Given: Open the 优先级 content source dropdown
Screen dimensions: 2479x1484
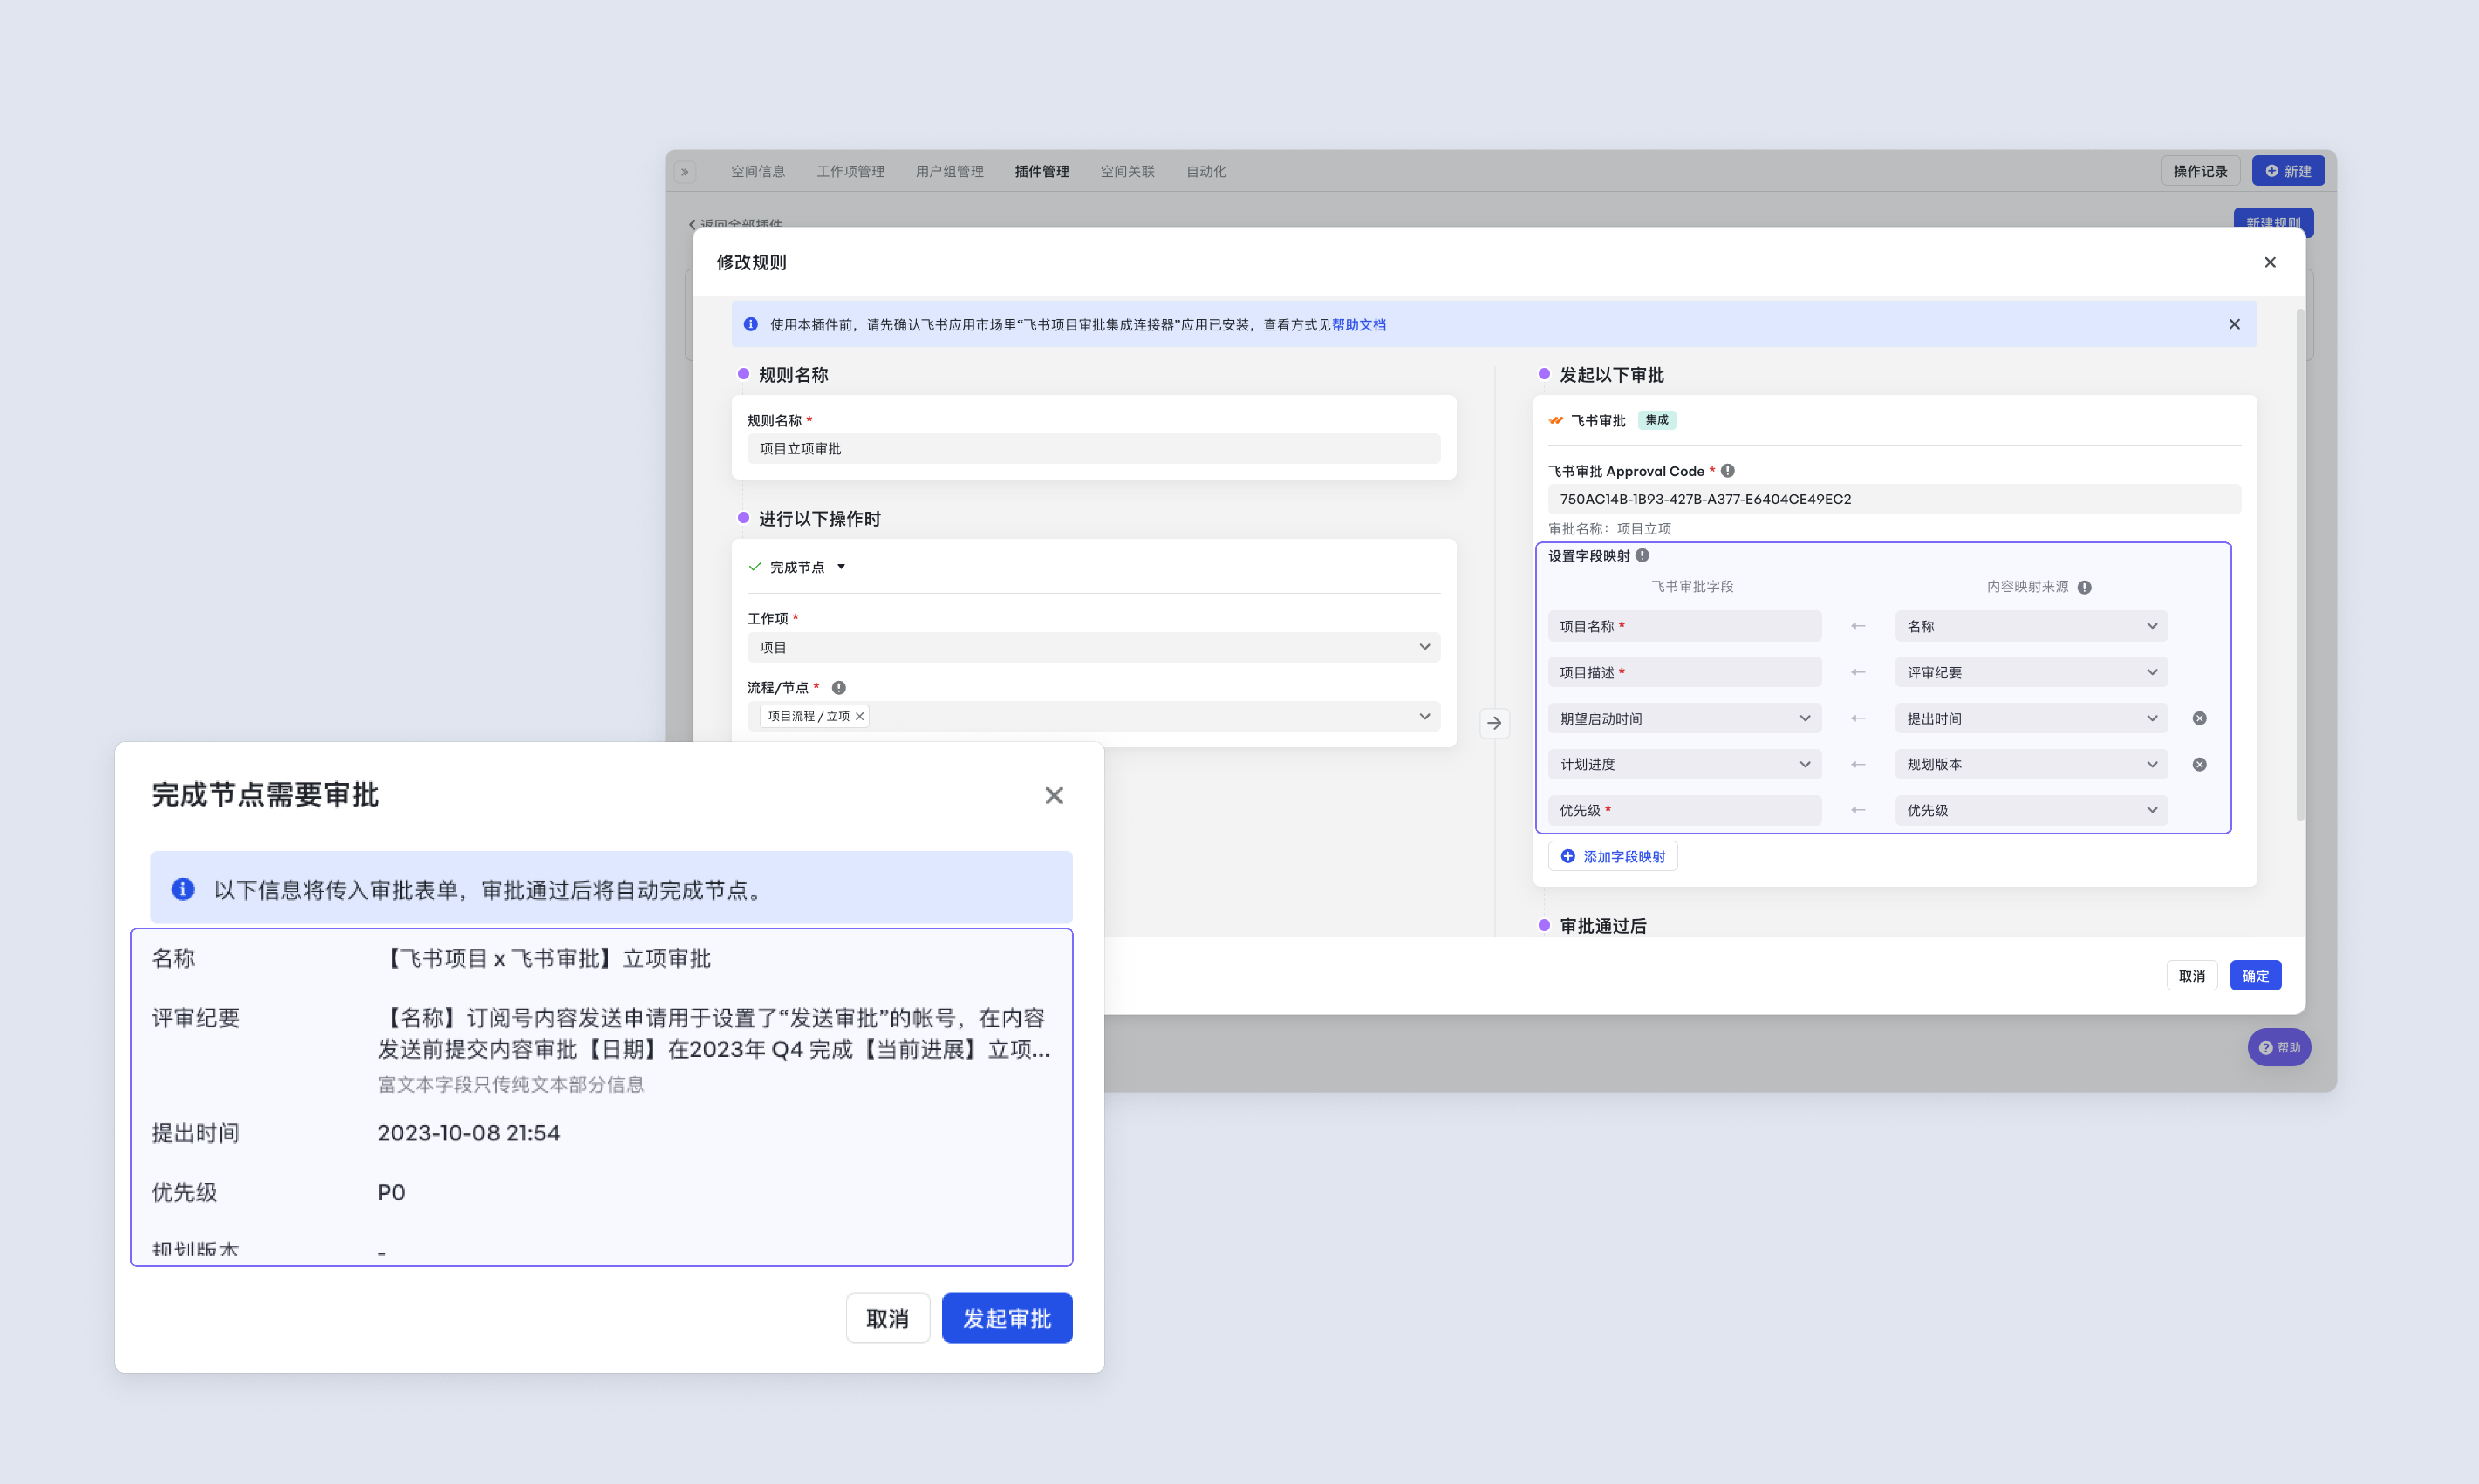Looking at the screenshot, I should [2031, 810].
